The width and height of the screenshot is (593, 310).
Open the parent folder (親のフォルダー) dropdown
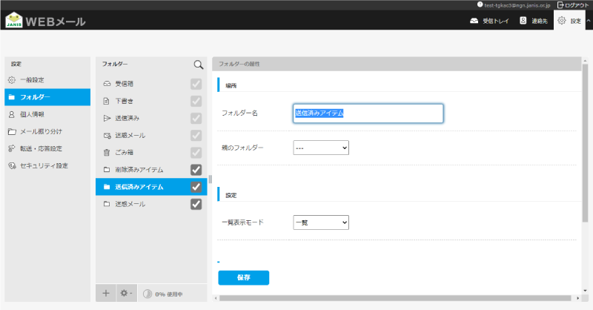(x=321, y=148)
